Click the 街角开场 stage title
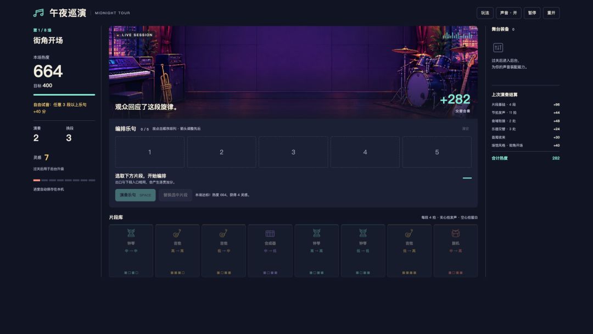 pyautogui.click(x=48, y=41)
